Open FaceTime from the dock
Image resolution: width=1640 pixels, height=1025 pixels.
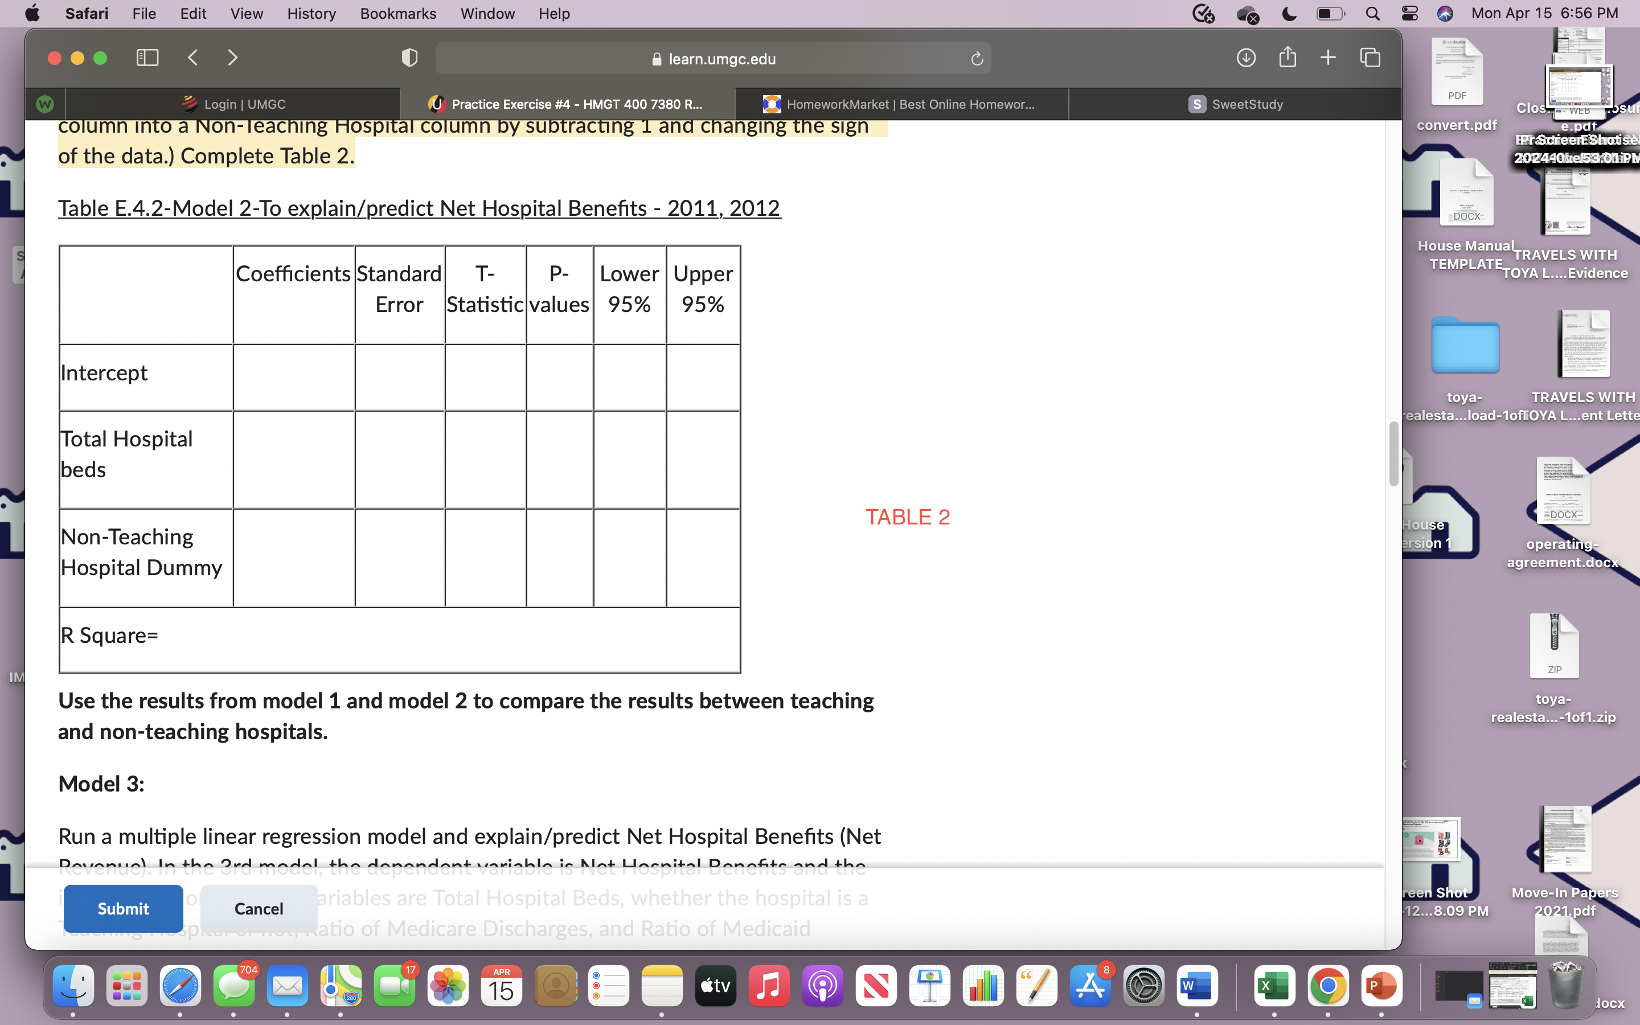pos(395,986)
